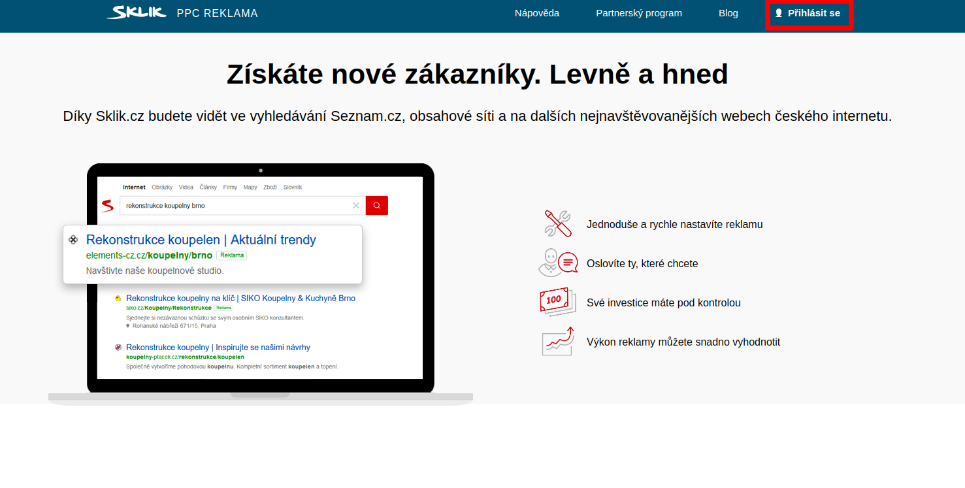Open 'Rekonstrukce koupelen | Aktuální trendy' ad
The image size is (965, 488).
pos(201,240)
